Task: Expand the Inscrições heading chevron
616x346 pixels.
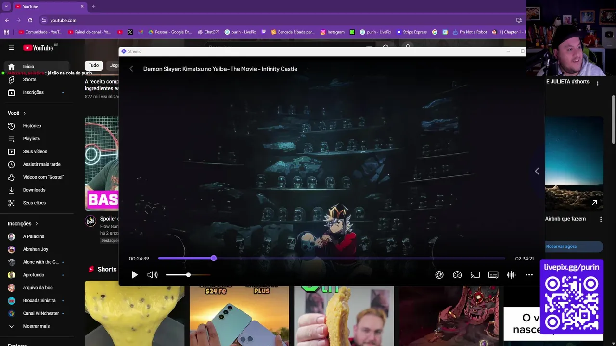Action: click(36, 224)
